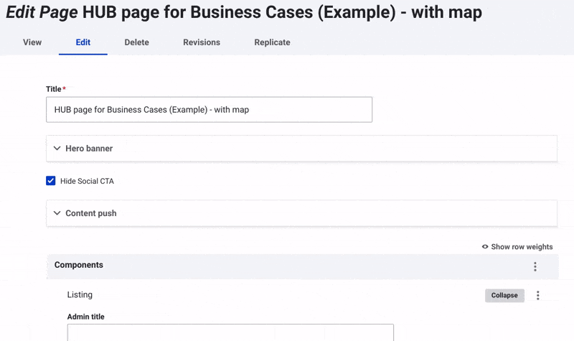Open the Listing item three-dot menu
Screen dimensions: 574x341
click(537, 295)
